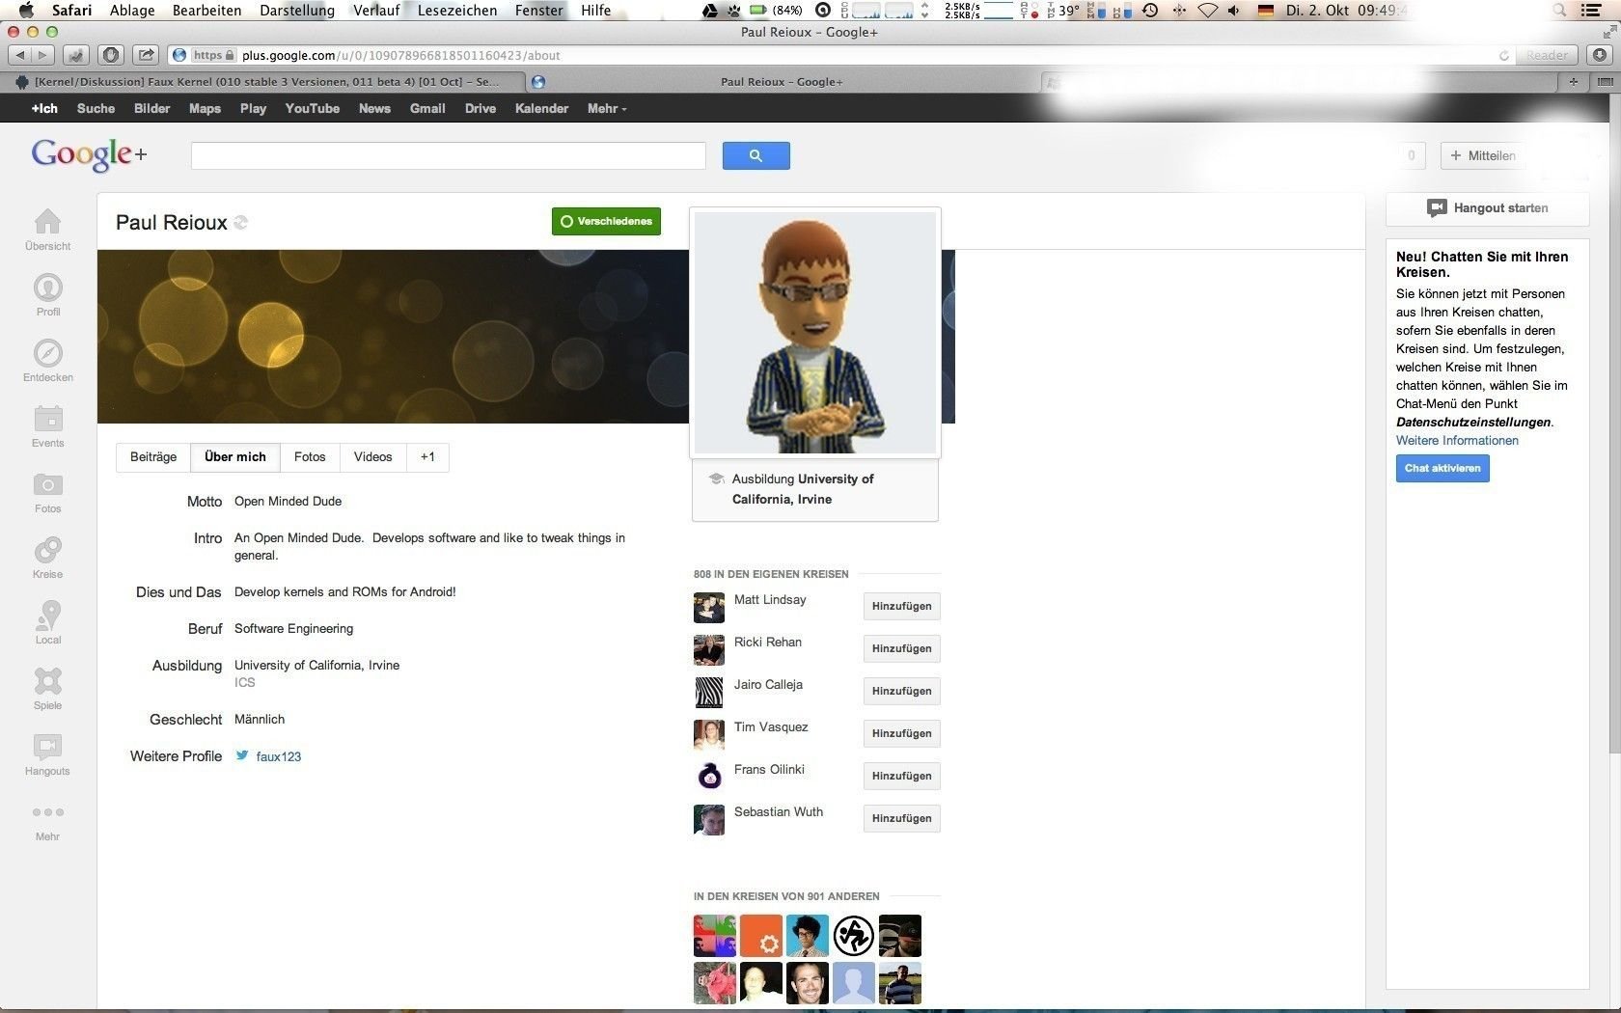This screenshot has height=1013, width=1621.
Task: Open the Local map pin icon
Action: coord(47,616)
